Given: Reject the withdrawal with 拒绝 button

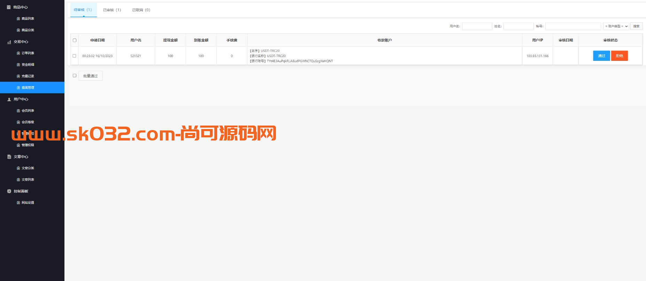Looking at the screenshot, I should coord(620,56).
